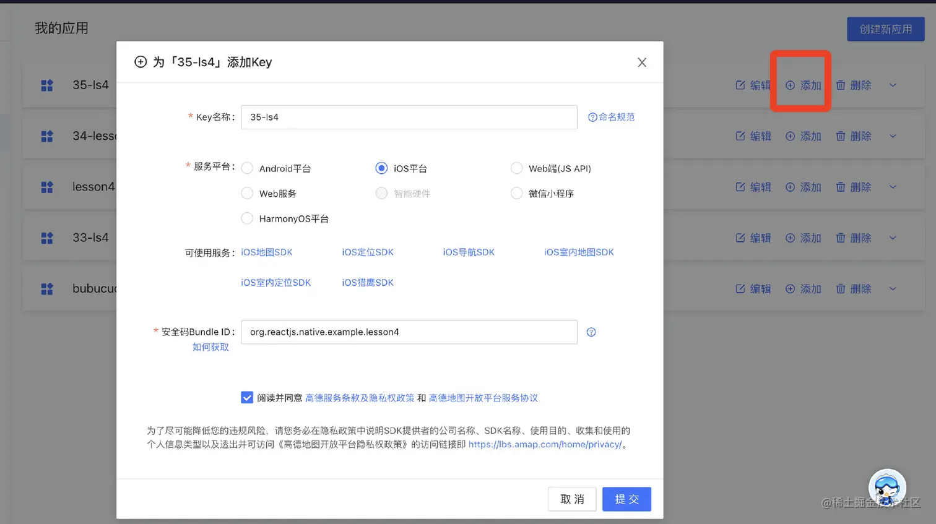This screenshot has width=936, height=524.
Task: Select the Android平台 radio button
Action: coord(247,168)
